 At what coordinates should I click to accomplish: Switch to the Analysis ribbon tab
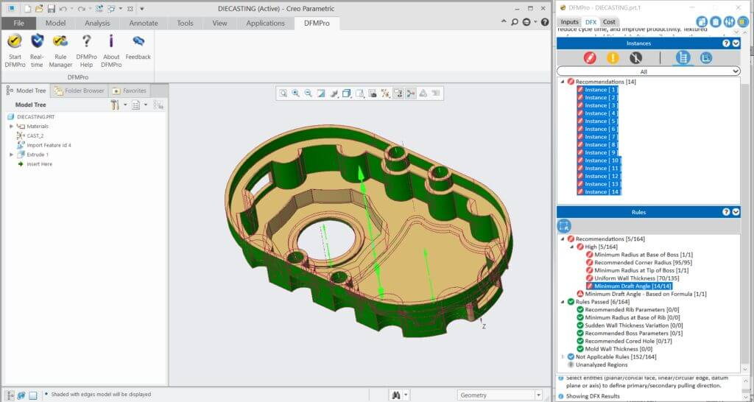coord(97,23)
